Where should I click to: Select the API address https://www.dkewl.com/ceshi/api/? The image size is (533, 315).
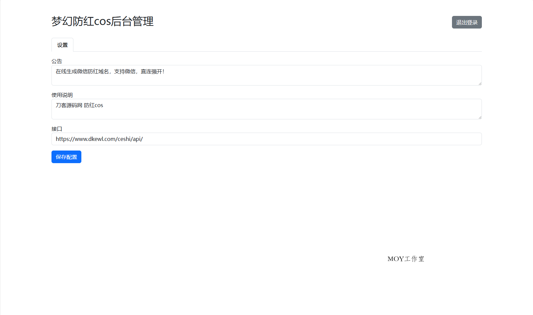99,139
